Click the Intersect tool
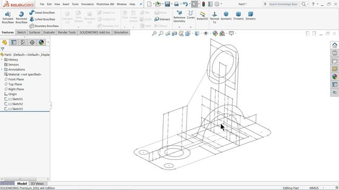 163,19
